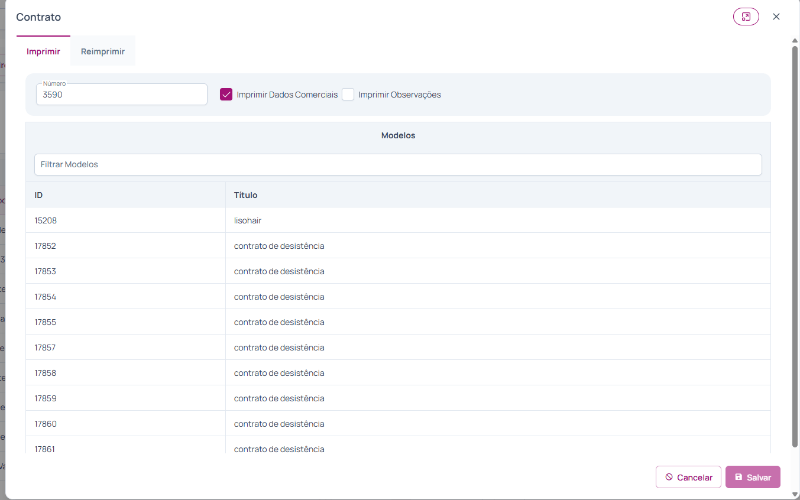Screen dimensions: 800x500
Task: Click the vertical scrollbar of the dialog
Action: coord(795,245)
